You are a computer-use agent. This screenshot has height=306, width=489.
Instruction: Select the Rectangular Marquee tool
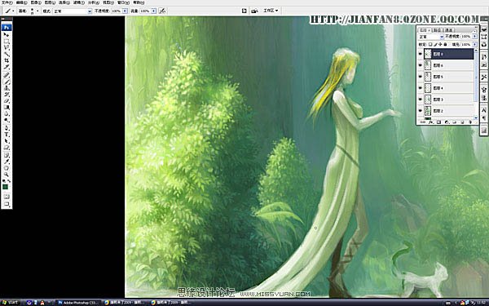click(x=7, y=41)
